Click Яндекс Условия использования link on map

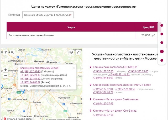[69, 119]
